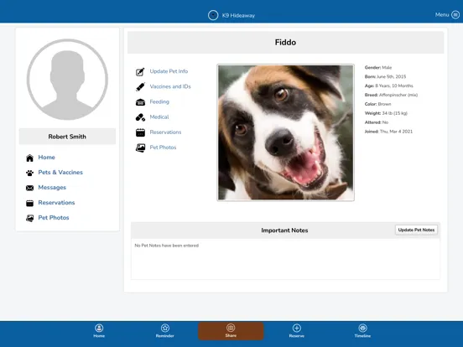463x347 pixels.
Task: Open the Reserve tab in bottom bar
Action: tap(297, 331)
